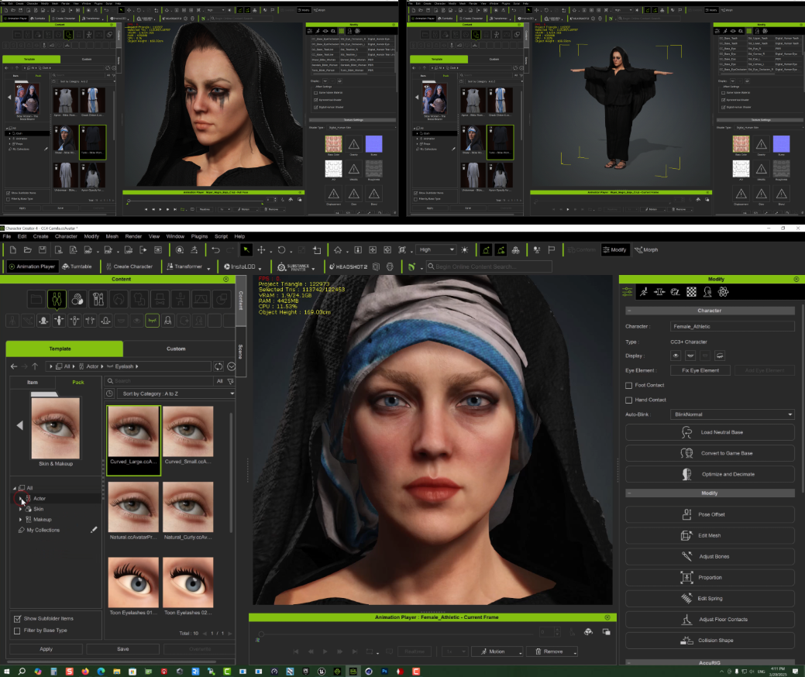Select the Actor category icon in Content
The height and width of the screenshot is (677, 805).
(57, 299)
